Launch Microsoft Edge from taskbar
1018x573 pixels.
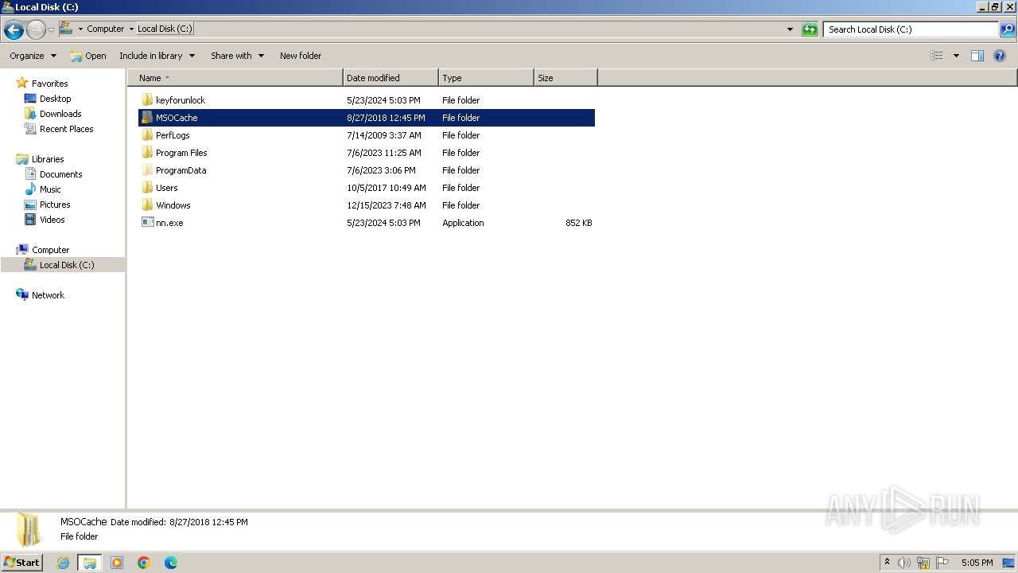[171, 563]
